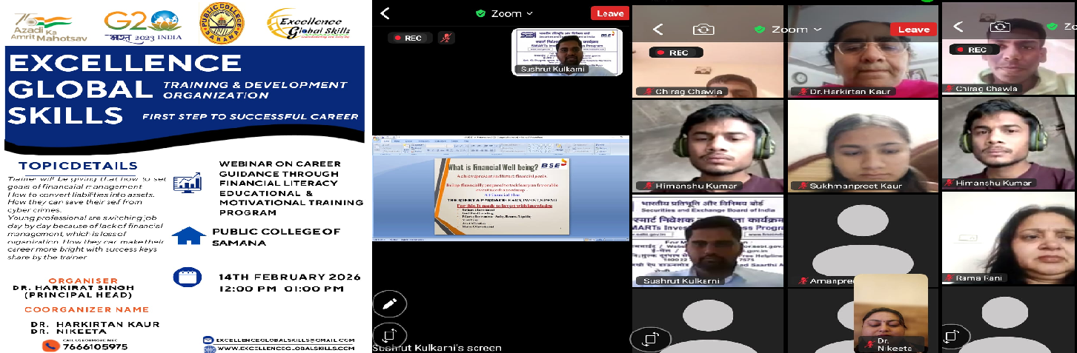Toggle the REC recording indicator in screen-share view
Screen dimensions: 1077x353
408,38
